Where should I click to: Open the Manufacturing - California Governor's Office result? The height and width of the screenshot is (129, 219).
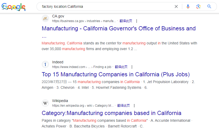point(119,29)
